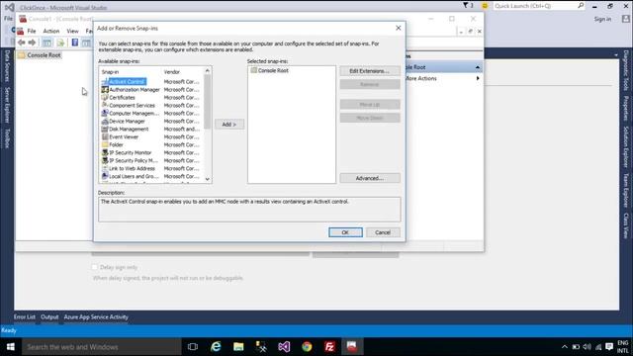
Task: Click the Available snap-ins scrollbar thumb
Action: point(208,101)
